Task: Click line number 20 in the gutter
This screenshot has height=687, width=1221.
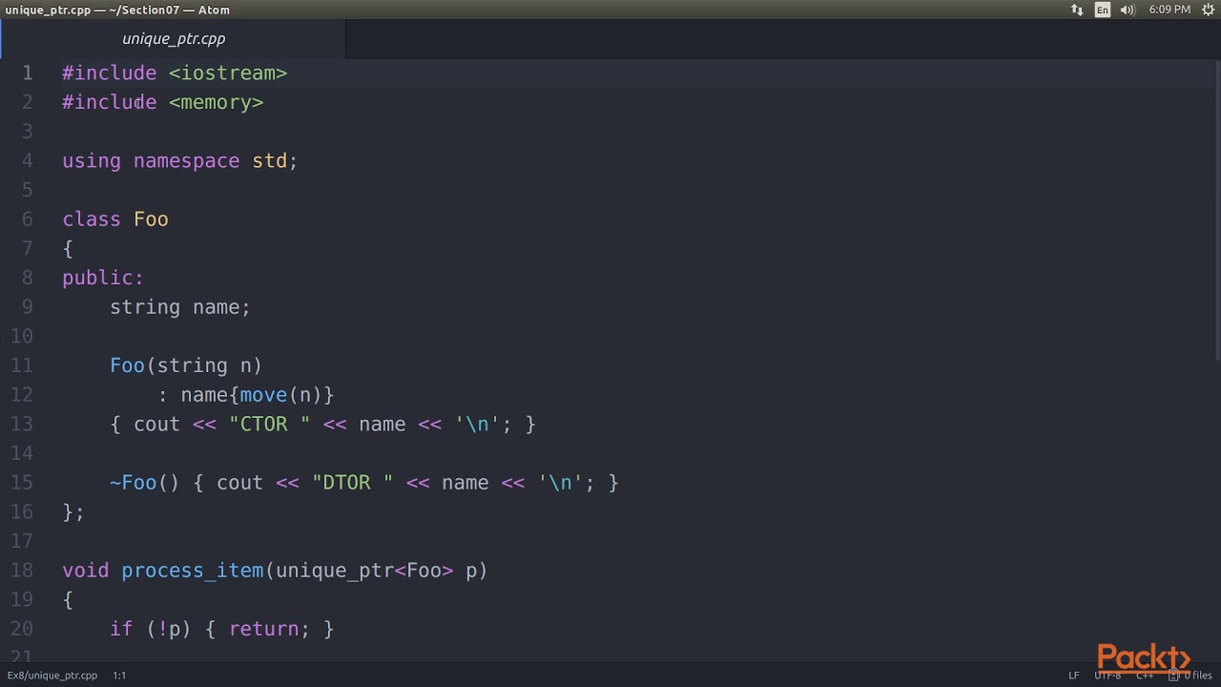Action: click(22, 629)
